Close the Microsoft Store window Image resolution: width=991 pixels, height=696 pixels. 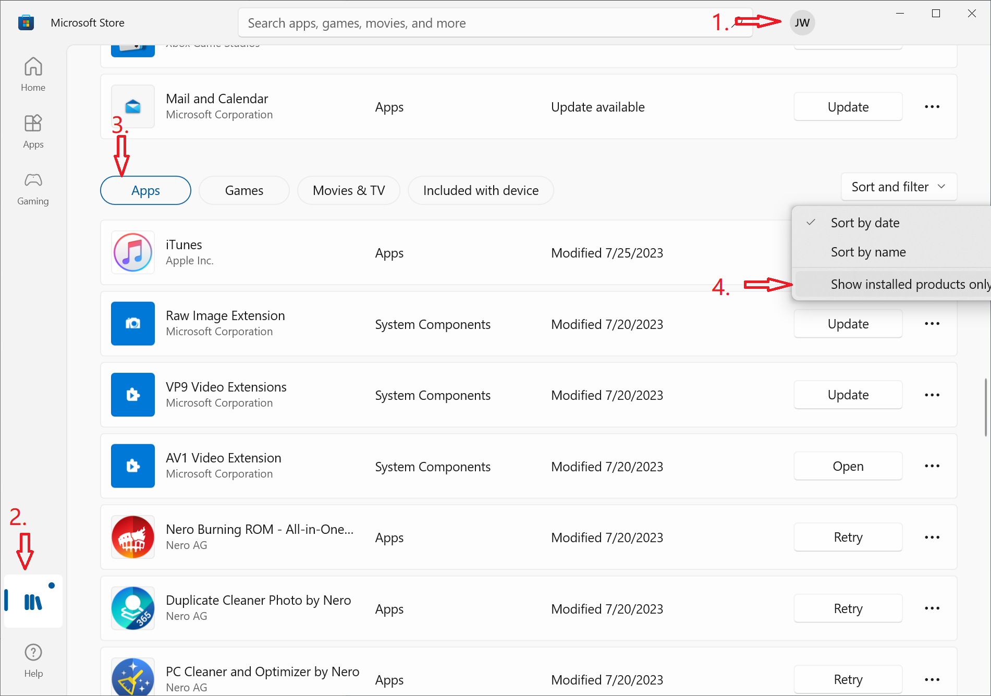click(x=972, y=14)
